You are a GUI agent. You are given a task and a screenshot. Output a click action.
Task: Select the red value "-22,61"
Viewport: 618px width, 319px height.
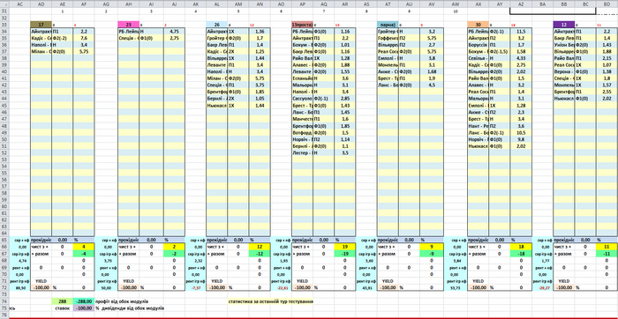pos(281,288)
